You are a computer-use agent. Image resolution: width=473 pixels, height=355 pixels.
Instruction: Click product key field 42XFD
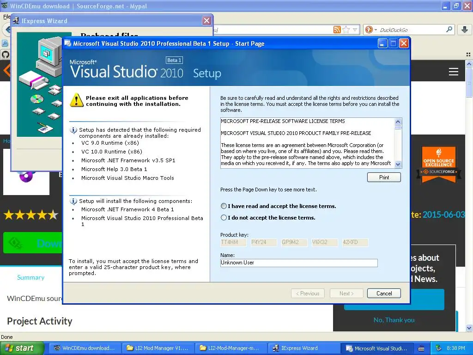click(x=355, y=242)
